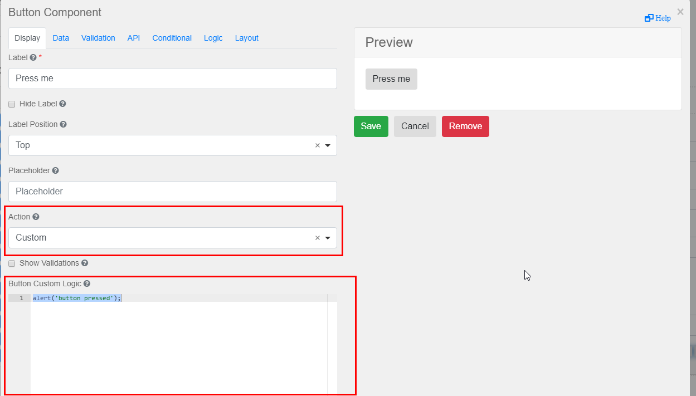Click the question mark next to Action
Screen dimensions: 696x396
coord(36,217)
